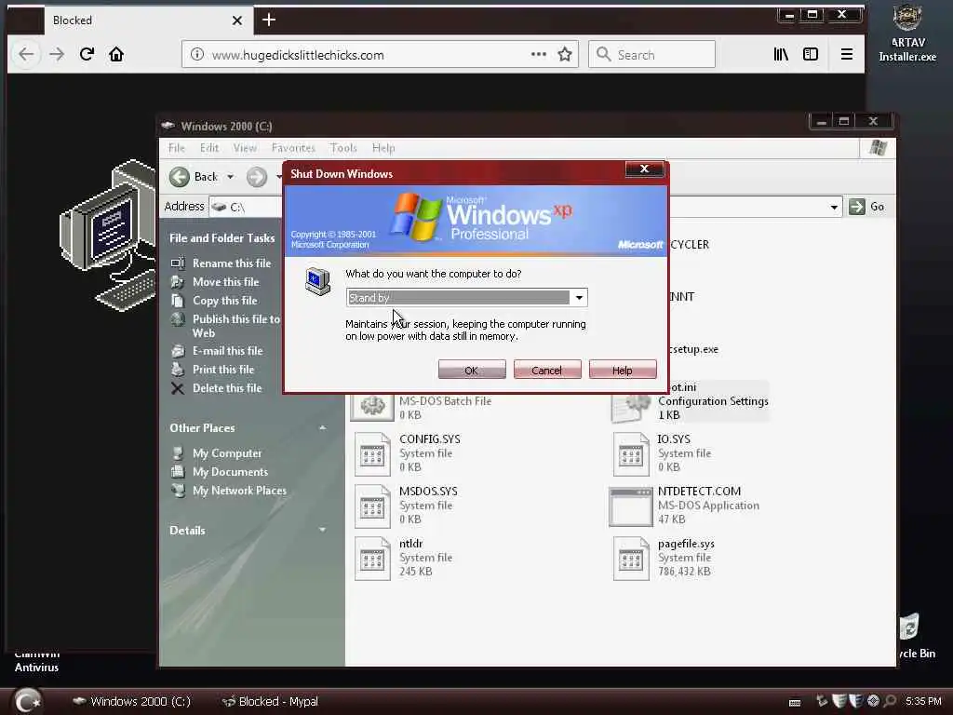Screen dimensions: 953x715
Task: Click E-mail this file task
Action: (x=227, y=351)
